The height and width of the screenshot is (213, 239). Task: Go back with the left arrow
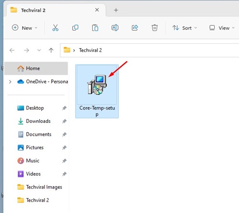pos(12,51)
